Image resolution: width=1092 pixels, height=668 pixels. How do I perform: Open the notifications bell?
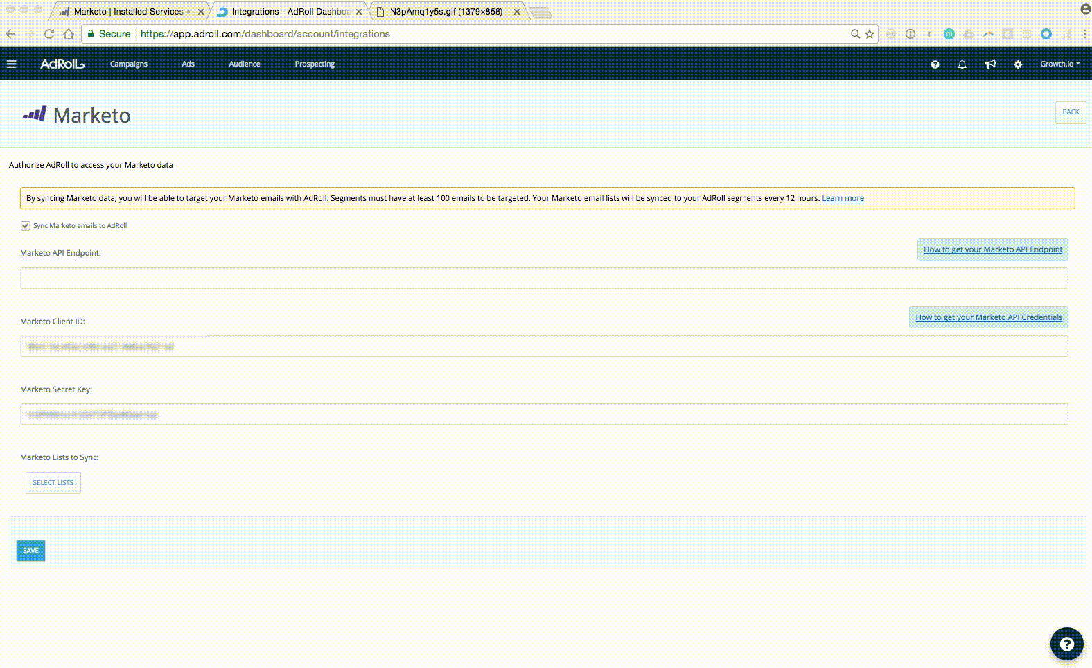[x=962, y=64]
